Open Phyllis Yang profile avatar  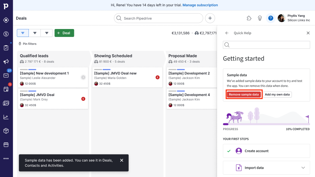click(x=281, y=18)
